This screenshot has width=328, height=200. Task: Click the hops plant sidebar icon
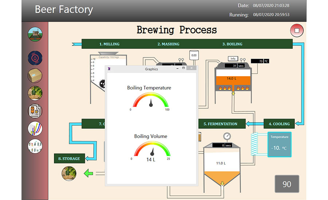point(35,93)
